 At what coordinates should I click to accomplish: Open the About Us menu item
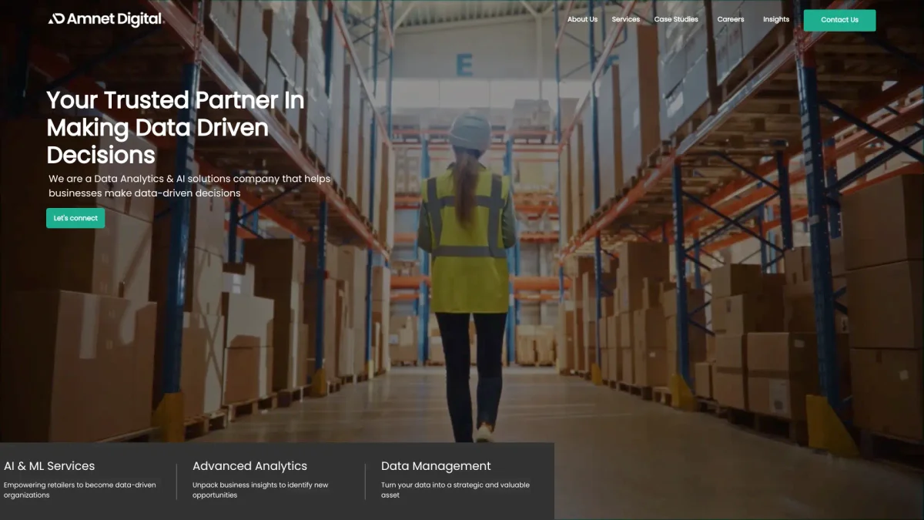point(582,19)
